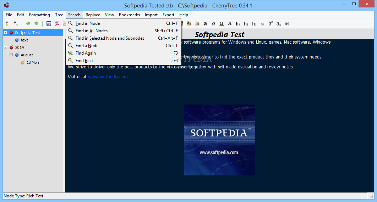Open the Formatting menu
This screenshot has height=202, width=377.
[39, 15]
